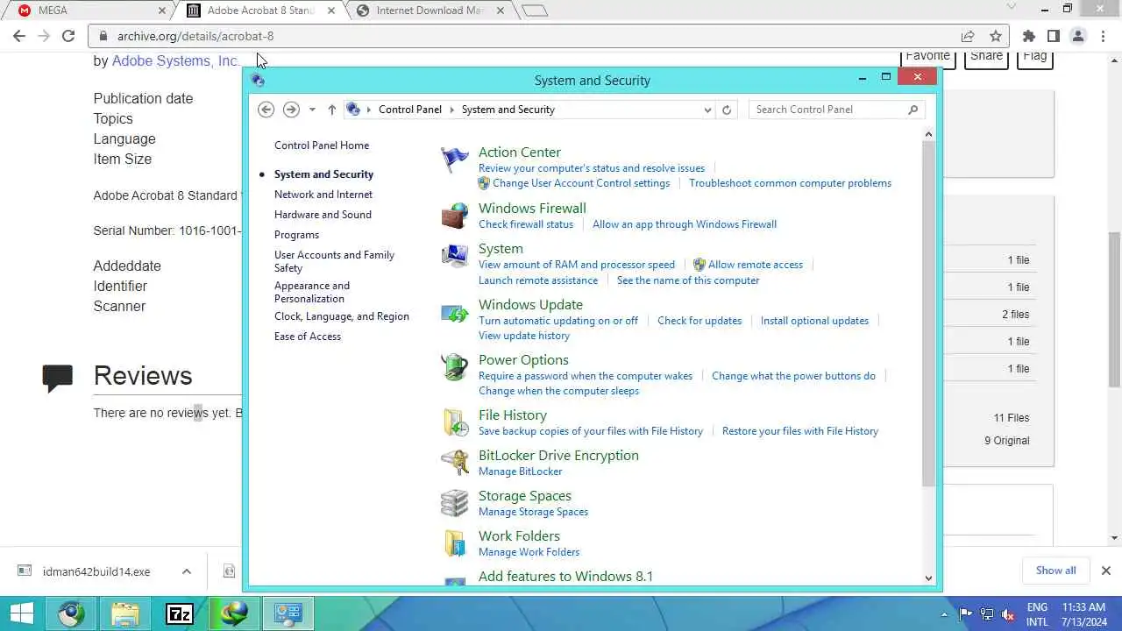Click the ENG INTL language indicator

pos(1037,614)
